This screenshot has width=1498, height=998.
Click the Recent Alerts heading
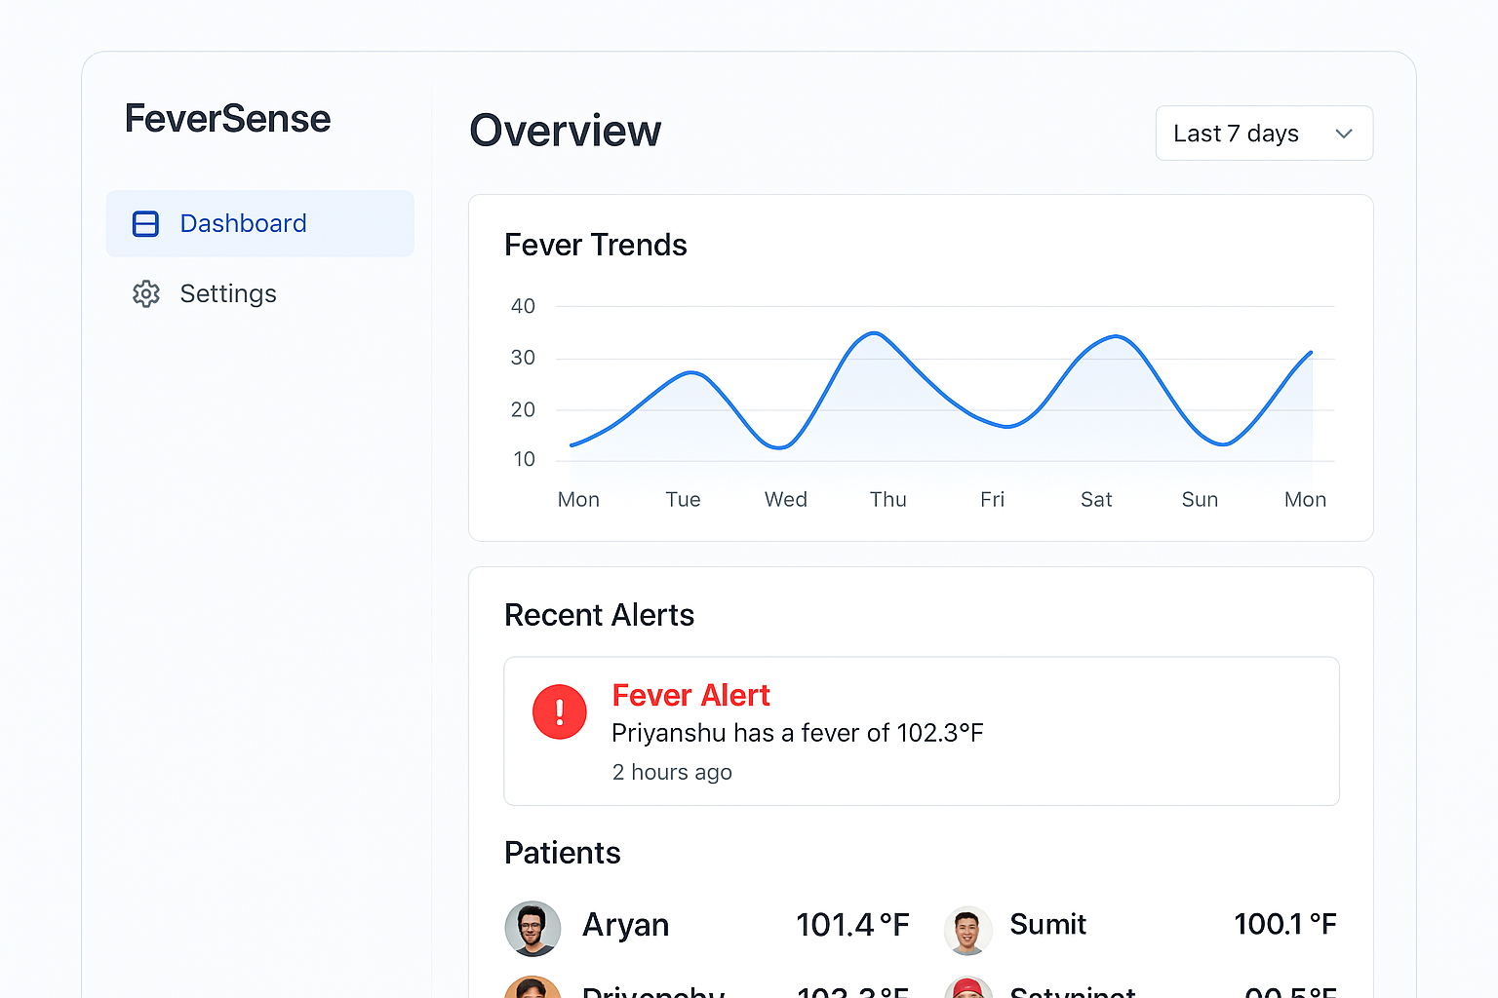click(599, 615)
